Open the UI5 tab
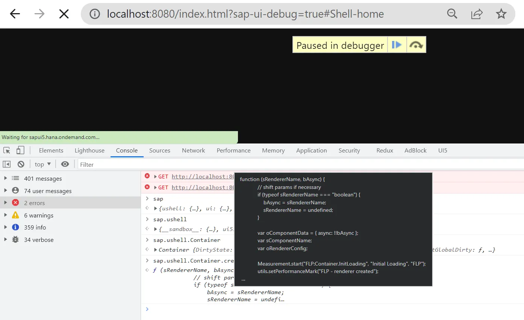This screenshot has width=524, height=320. pyautogui.click(x=443, y=151)
